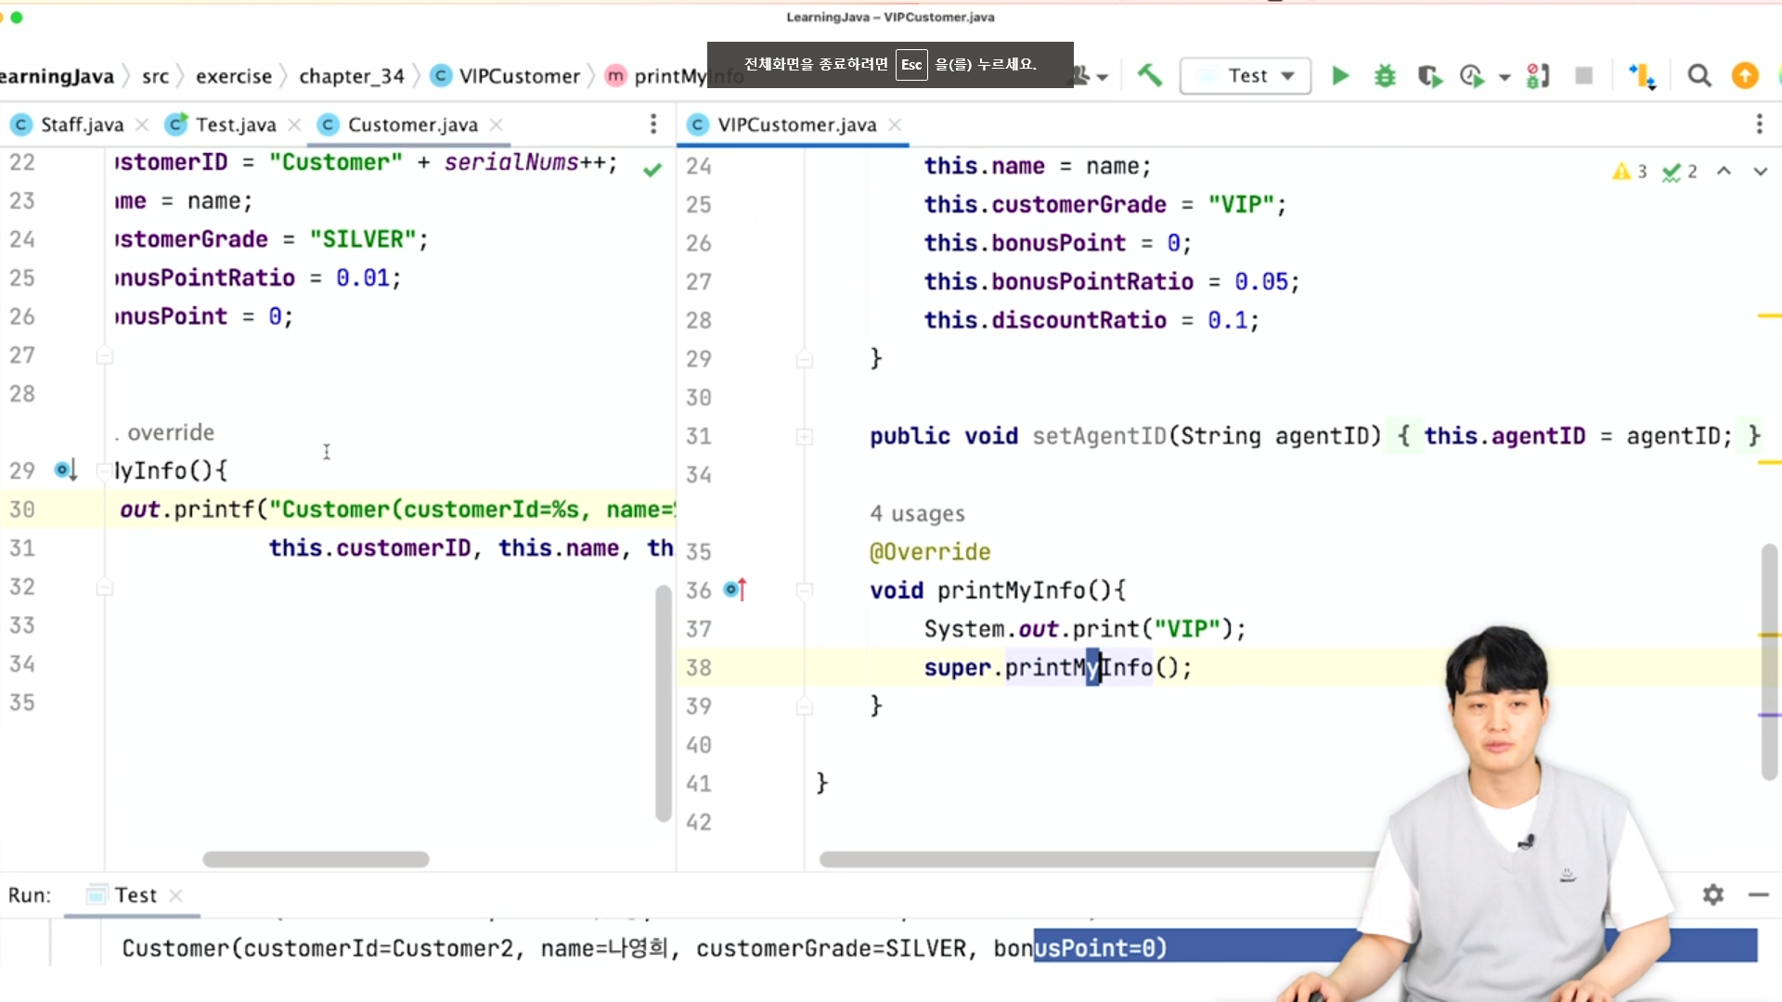Go to next highlighted error arrow
The image size is (1782, 1002).
coord(1760,172)
